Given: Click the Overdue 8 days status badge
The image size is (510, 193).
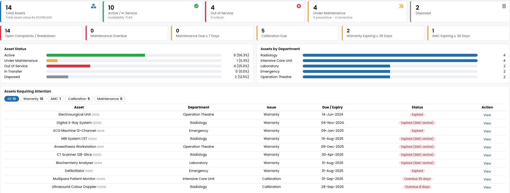Looking at the screenshot, I should (x=417, y=187).
